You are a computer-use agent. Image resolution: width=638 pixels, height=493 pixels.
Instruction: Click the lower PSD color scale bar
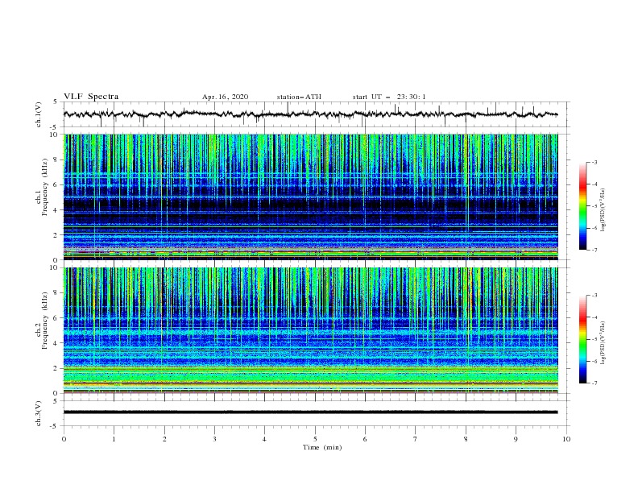pyautogui.click(x=582, y=339)
